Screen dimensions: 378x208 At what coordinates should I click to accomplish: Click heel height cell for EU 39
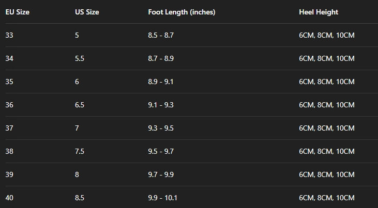coord(327,174)
